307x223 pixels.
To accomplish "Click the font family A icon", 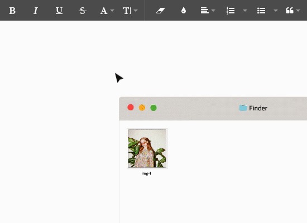I will (x=104, y=11).
